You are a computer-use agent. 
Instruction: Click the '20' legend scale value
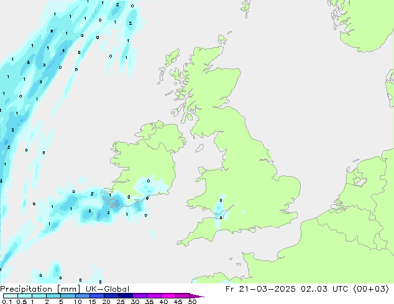click(106, 302)
